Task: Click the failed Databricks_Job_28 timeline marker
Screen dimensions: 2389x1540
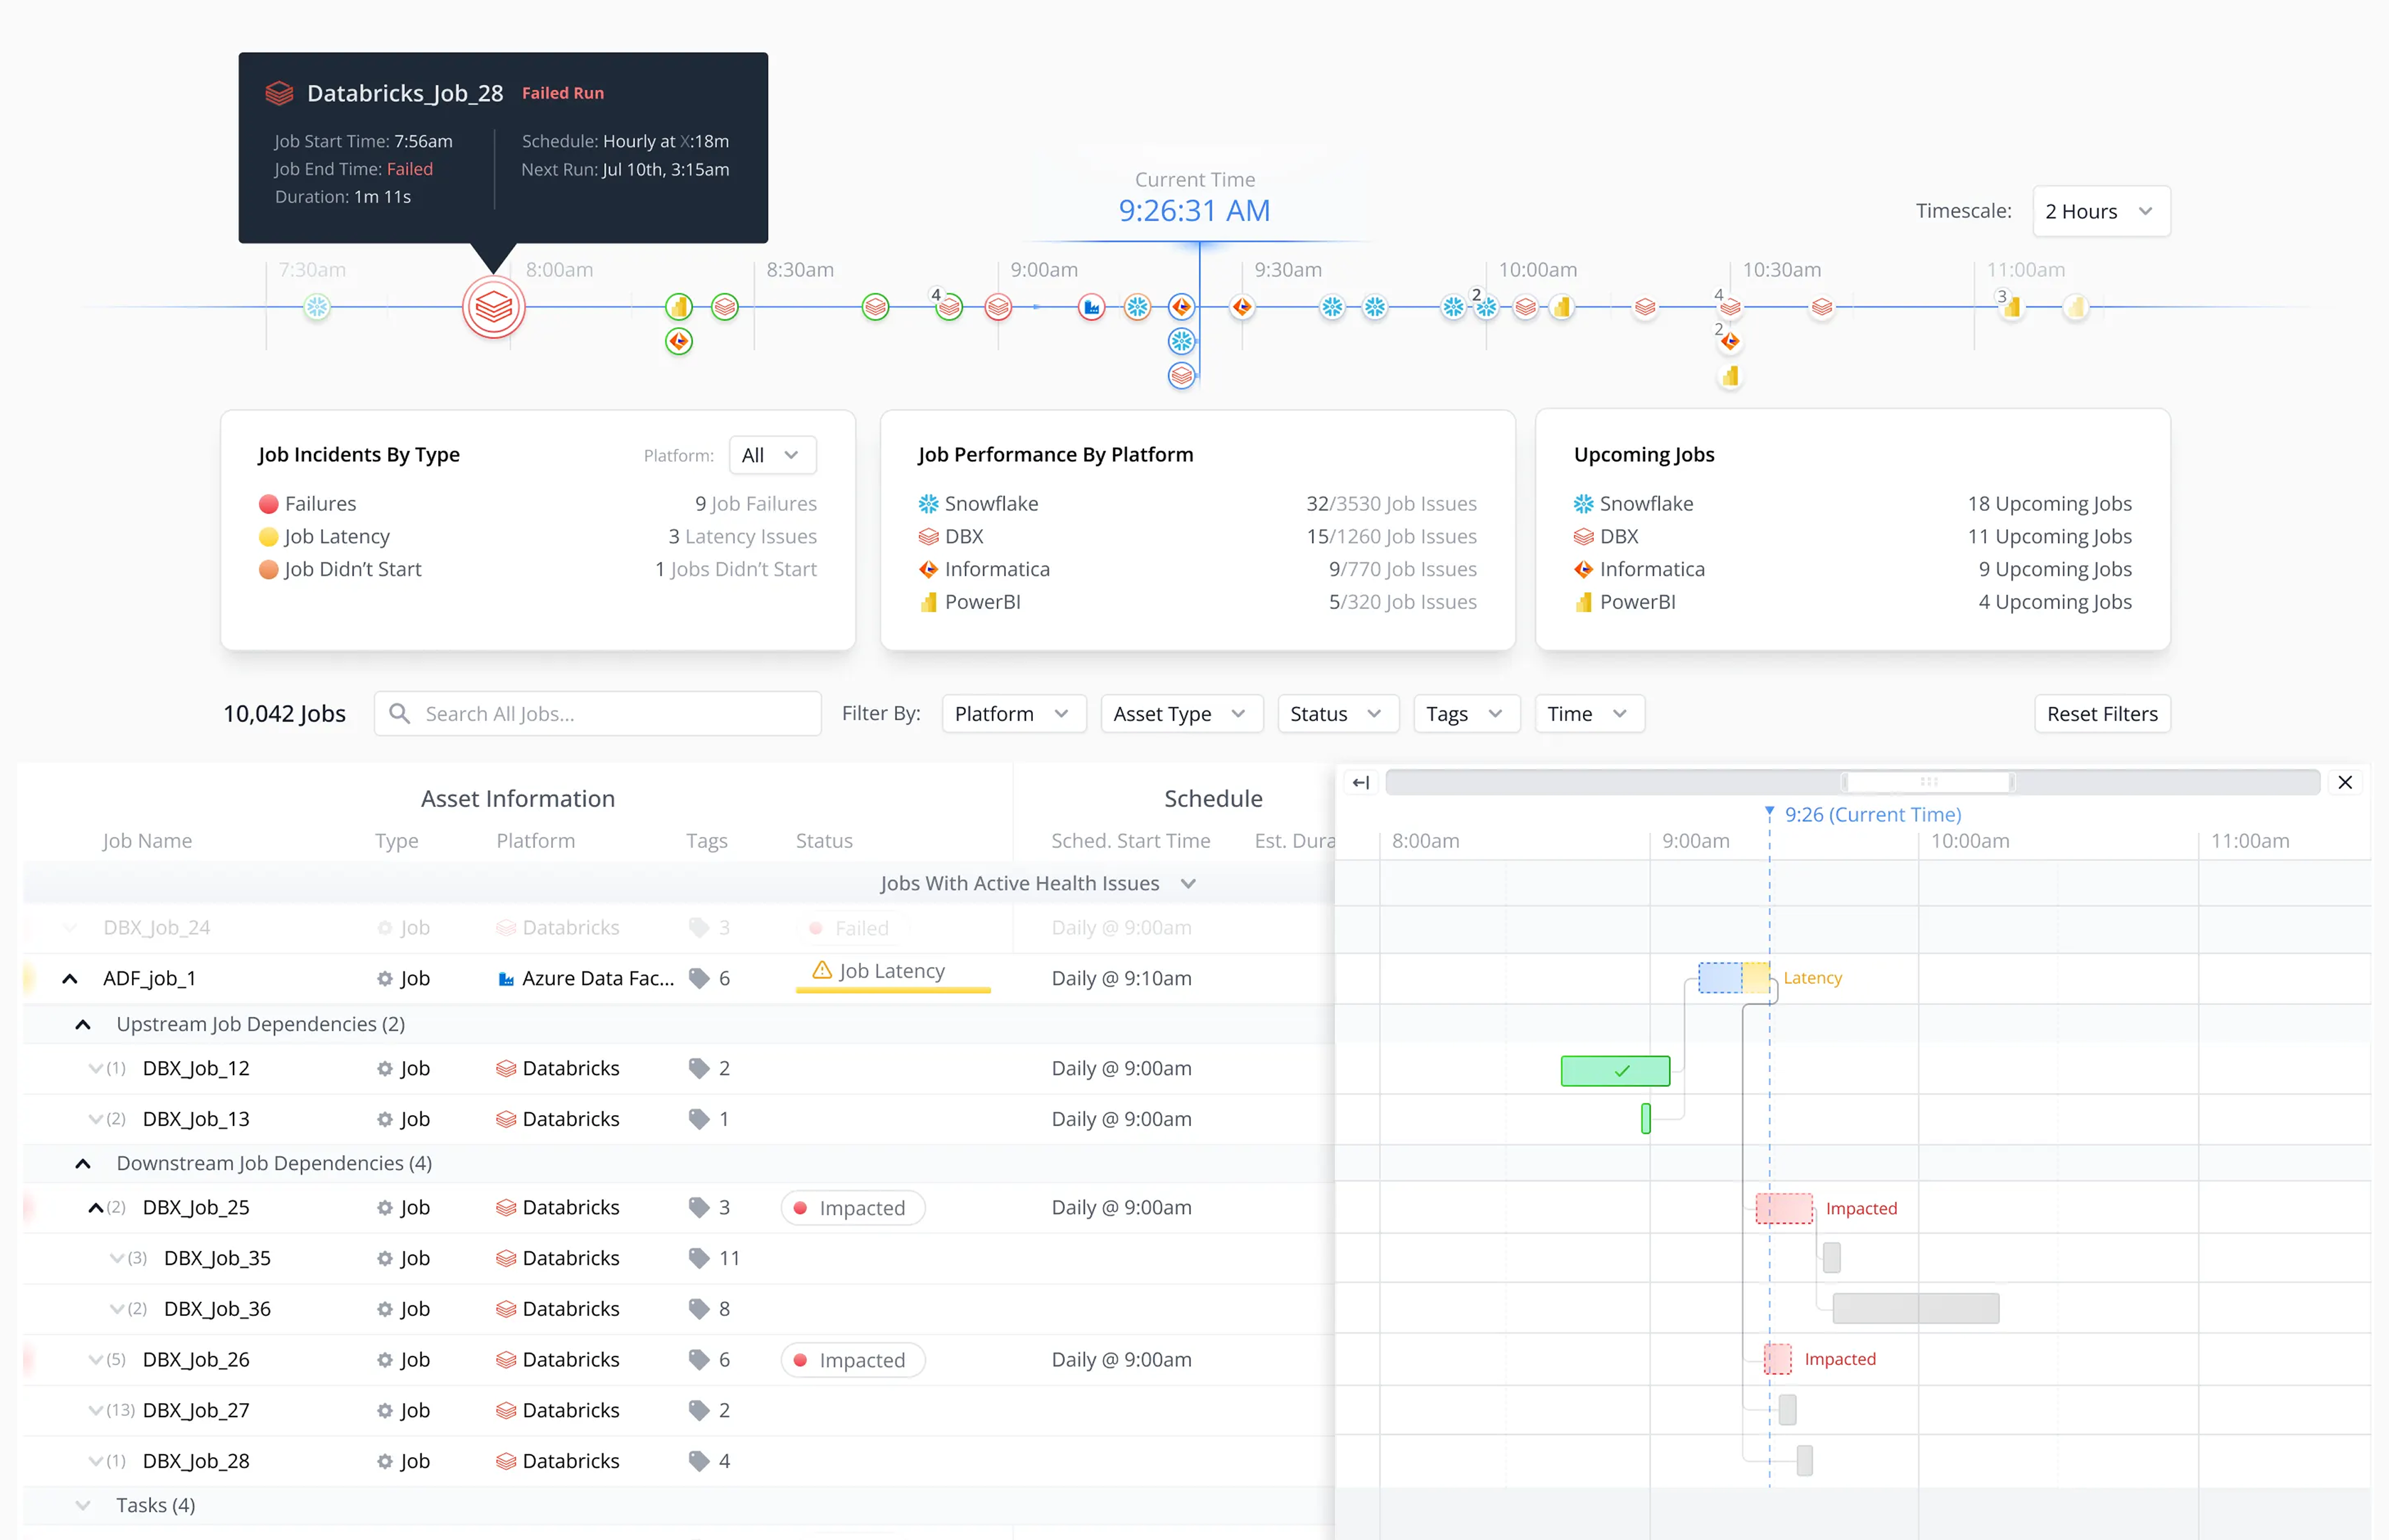Action: tap(493, 307)
